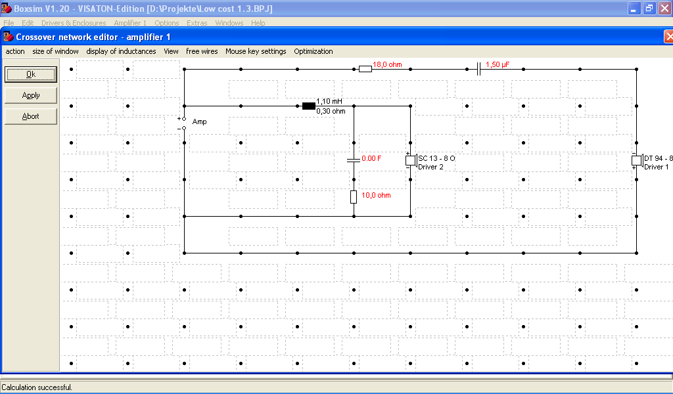Open the free wires menu
673x394 pixels.
point(202,51)
